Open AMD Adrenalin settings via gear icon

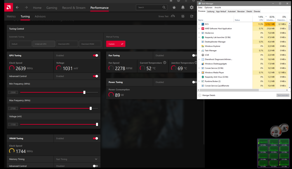coord(192,7)
